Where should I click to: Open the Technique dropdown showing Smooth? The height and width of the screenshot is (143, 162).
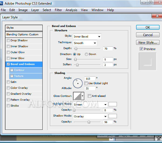point(85,43)
